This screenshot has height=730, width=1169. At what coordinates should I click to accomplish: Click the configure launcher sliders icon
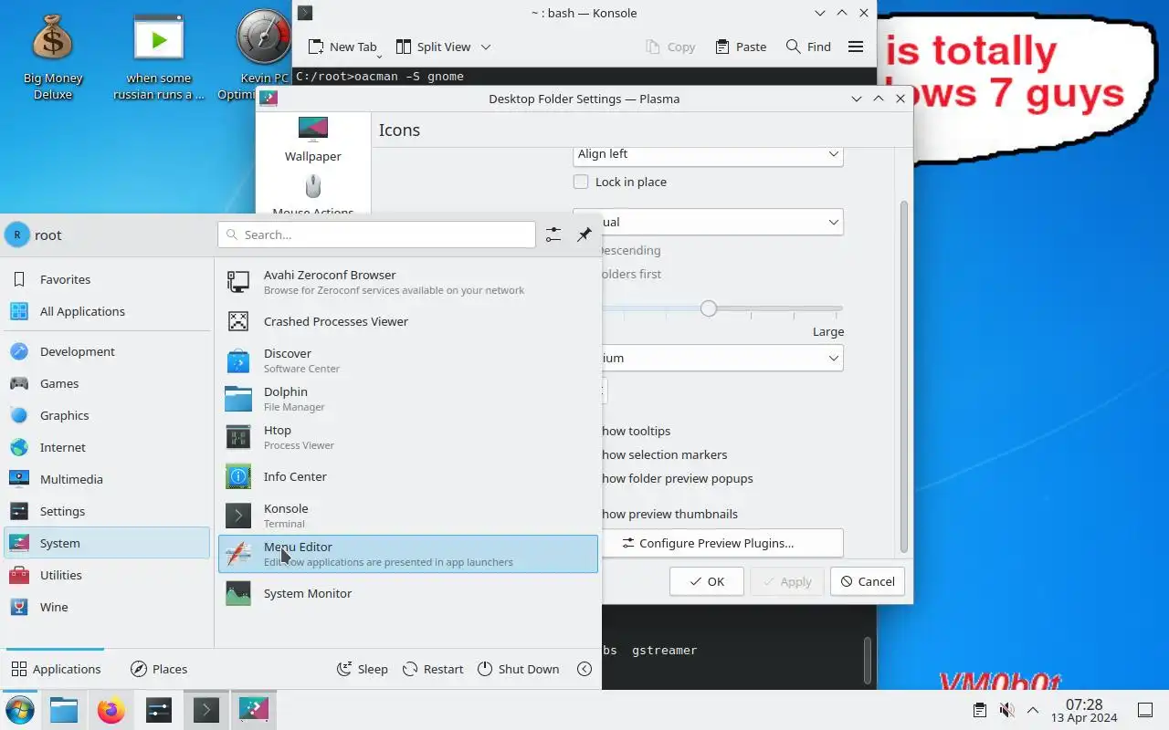[x=553, y=235]
